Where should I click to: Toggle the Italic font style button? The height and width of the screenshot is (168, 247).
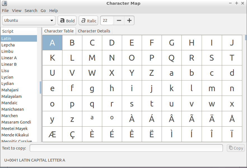click(88, 21)
